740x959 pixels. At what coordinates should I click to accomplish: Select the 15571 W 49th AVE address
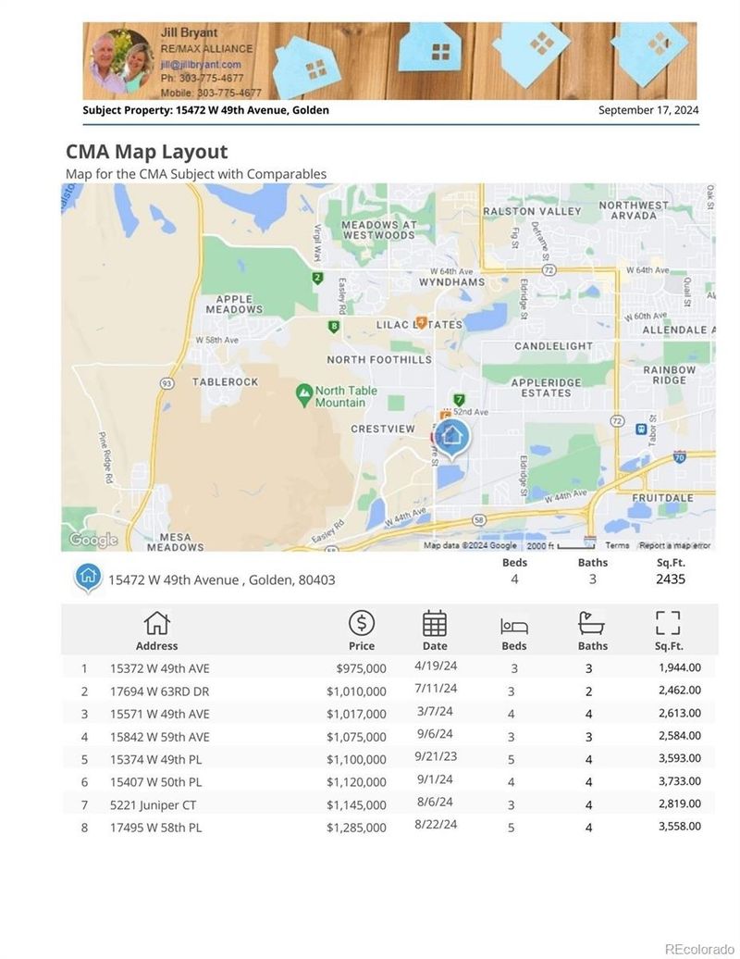click(x=159, y=714)
